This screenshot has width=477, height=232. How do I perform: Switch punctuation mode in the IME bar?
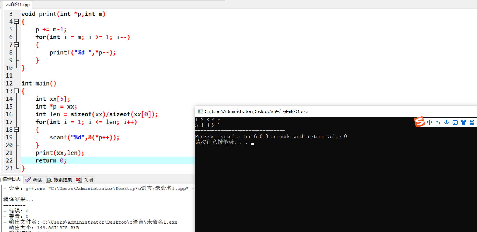click(438, 122)
